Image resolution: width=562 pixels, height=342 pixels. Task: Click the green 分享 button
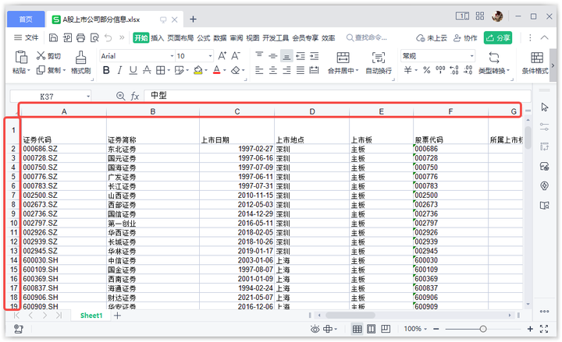tap(498, 37)
